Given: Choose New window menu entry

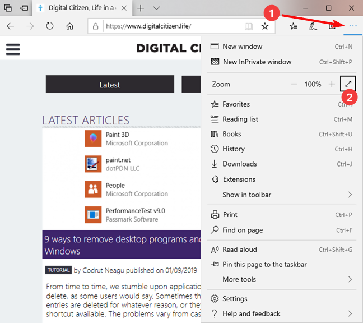Looking at the screenshot, I should (282, 47).
